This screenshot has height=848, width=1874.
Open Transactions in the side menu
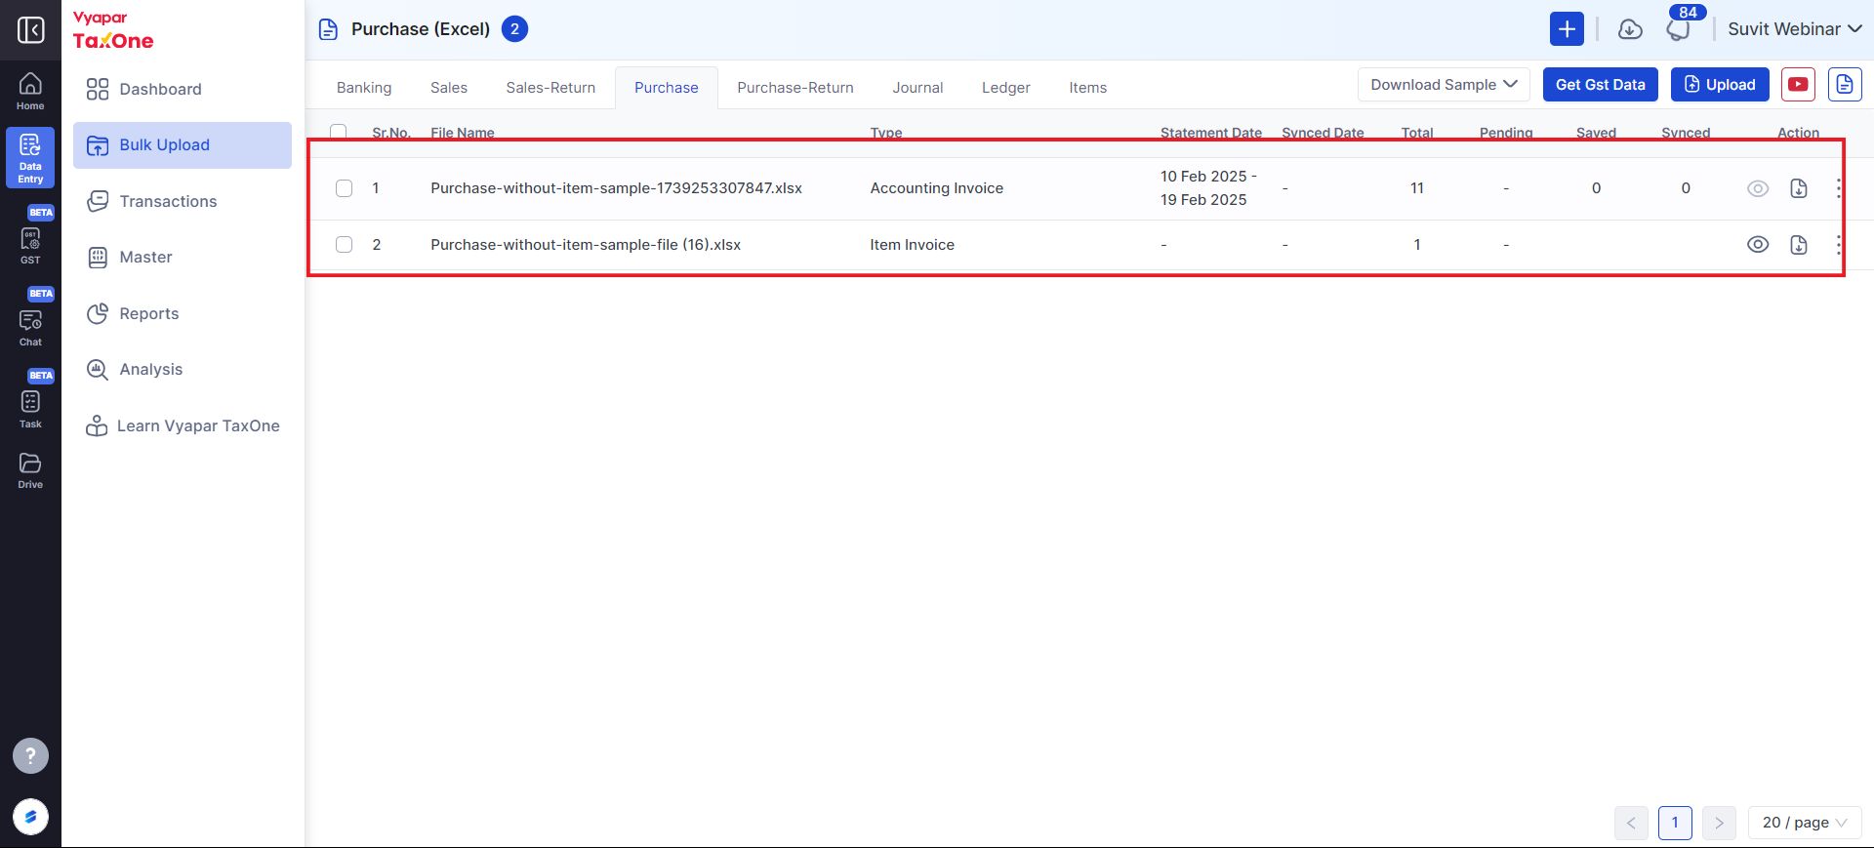pyautogui.click(x=183, y=201)
